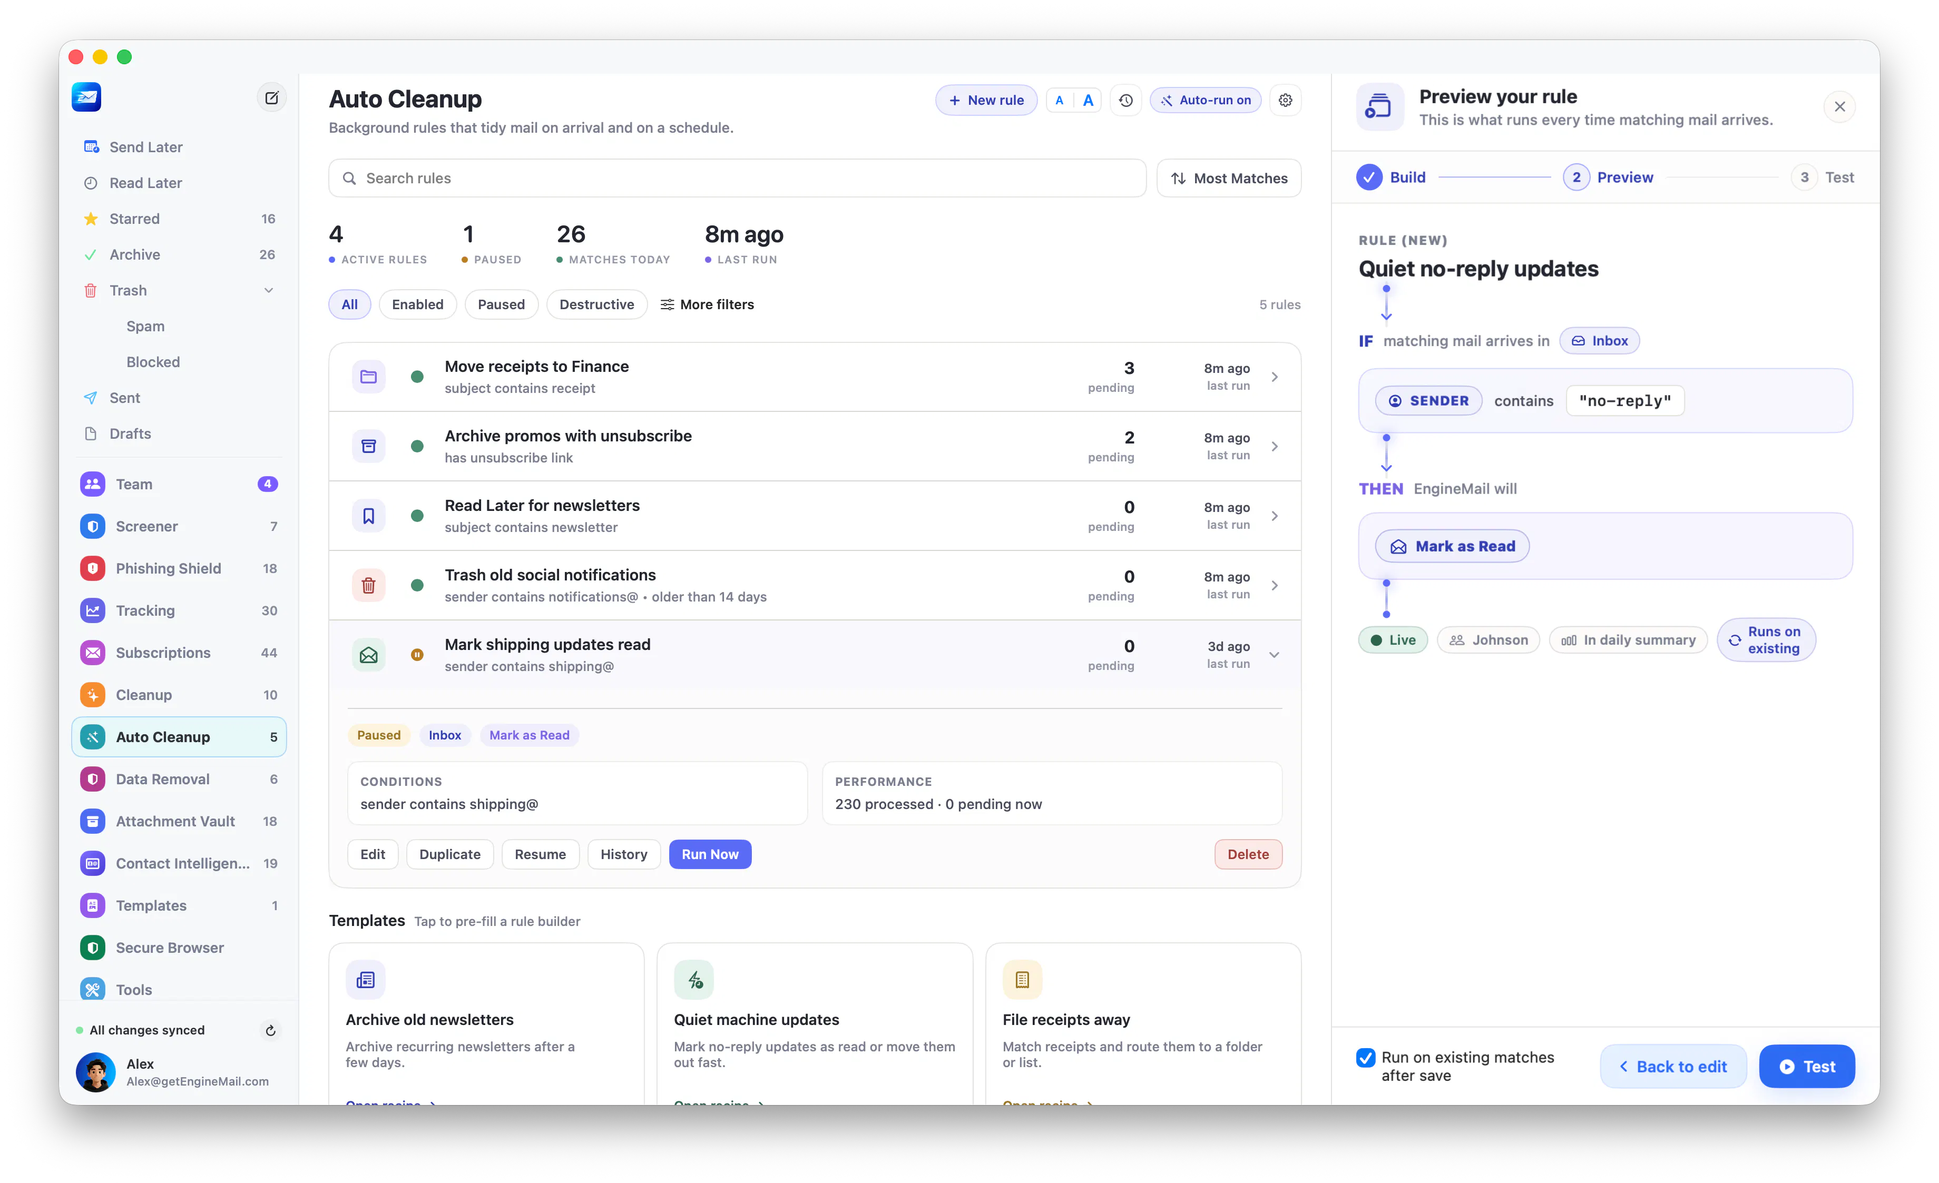Open Secure Browser in sidebar
1939x1183 pixels.
click(x=179, y=948)
